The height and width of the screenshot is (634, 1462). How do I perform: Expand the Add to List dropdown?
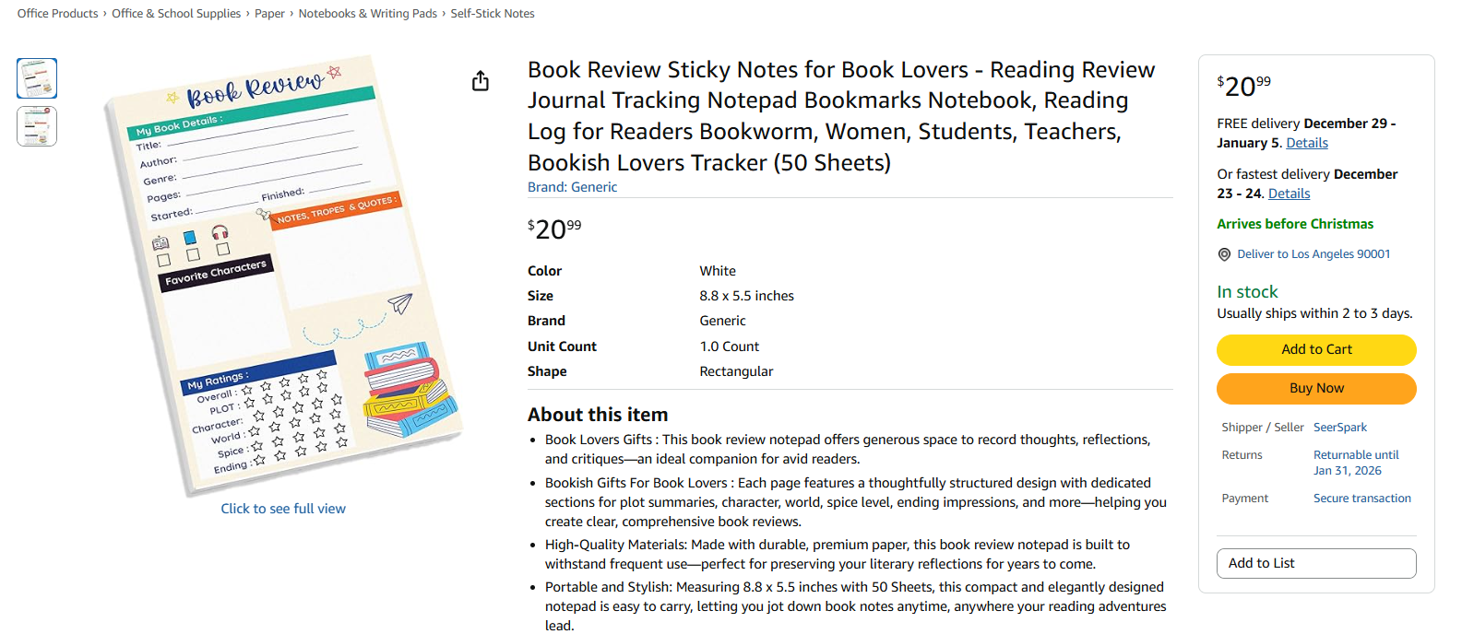[x=1316, y=563]
